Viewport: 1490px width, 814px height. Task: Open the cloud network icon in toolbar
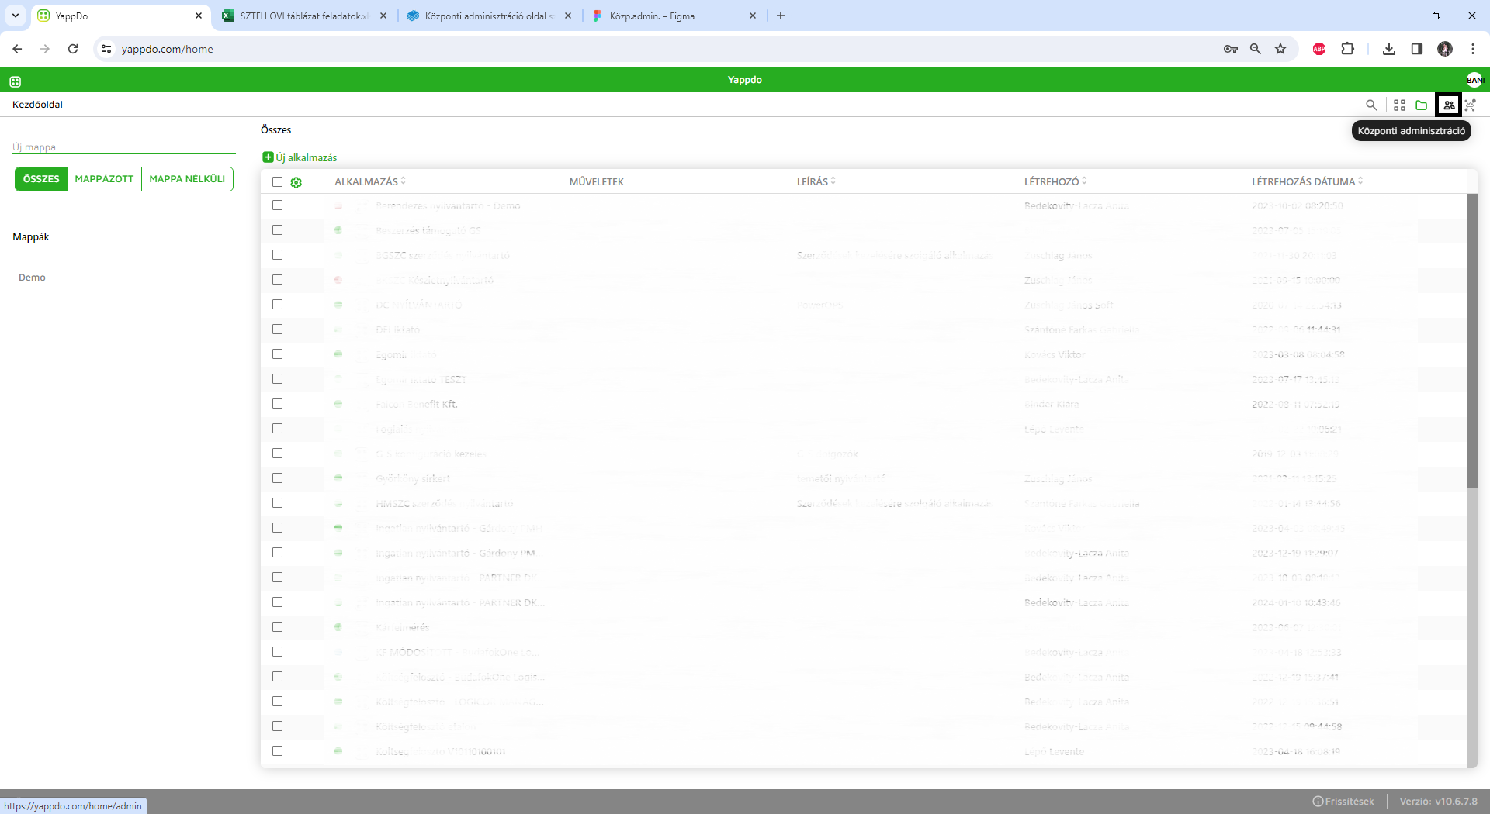pyautogui.click(x=1470, y=105)
